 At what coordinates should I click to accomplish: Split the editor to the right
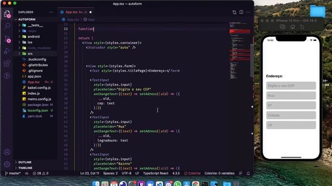point(241,12)
